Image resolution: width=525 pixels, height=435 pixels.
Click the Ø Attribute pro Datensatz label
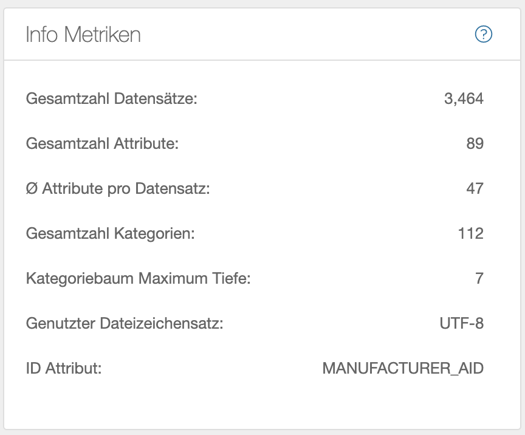118,188
